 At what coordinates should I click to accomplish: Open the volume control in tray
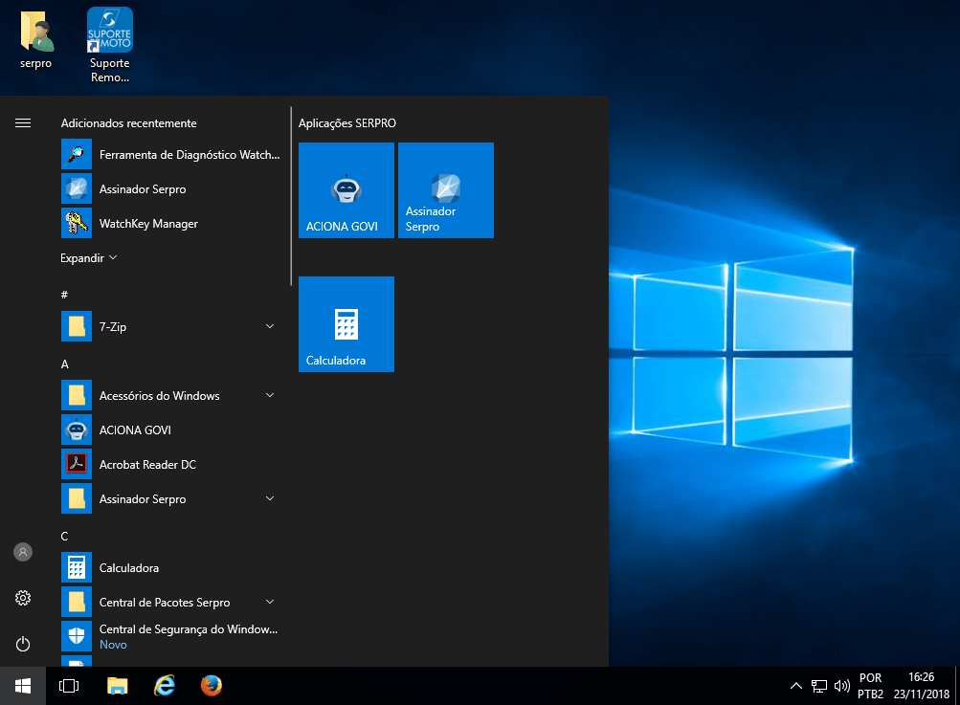(x=842, y=686)
